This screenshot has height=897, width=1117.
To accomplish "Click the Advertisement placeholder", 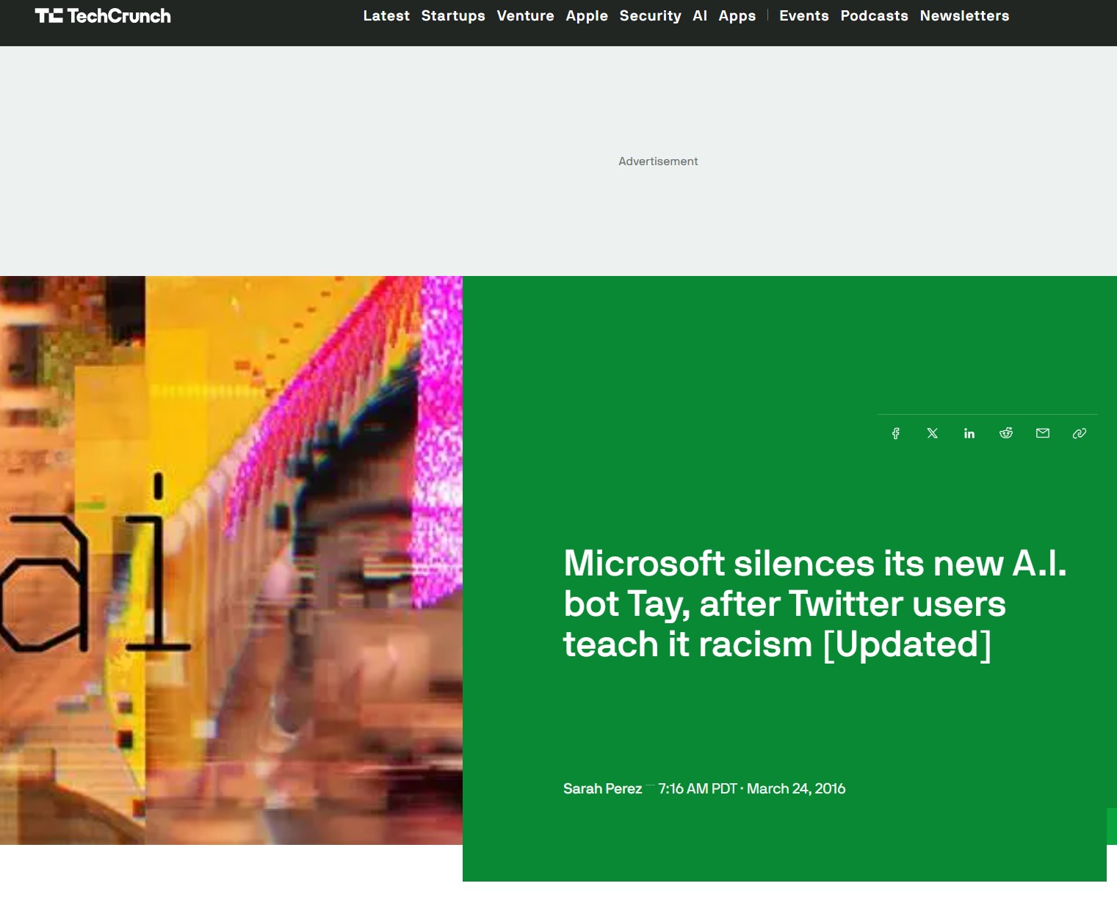I will coord(658,161).
